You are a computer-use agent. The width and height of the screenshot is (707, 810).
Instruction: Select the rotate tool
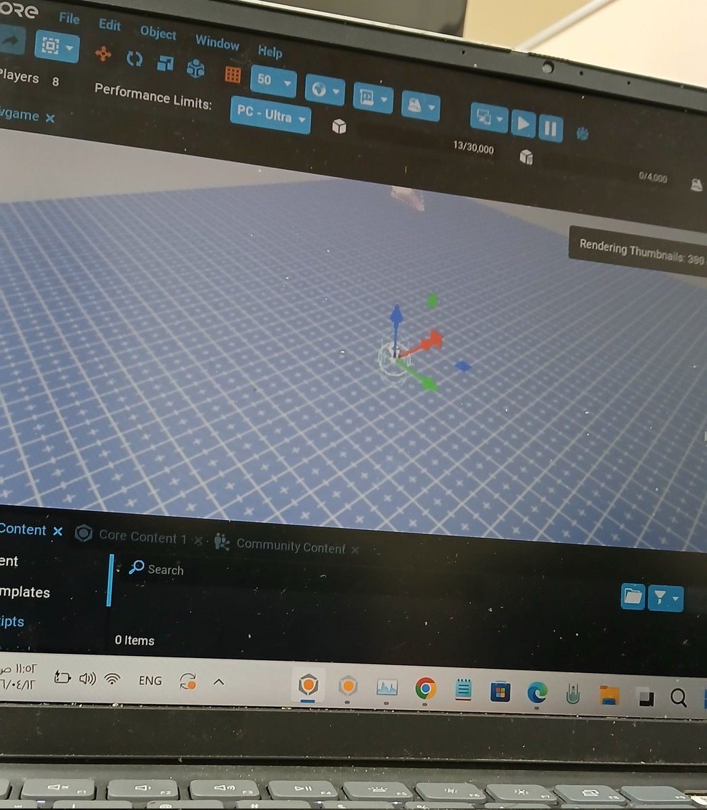[134, 59]
